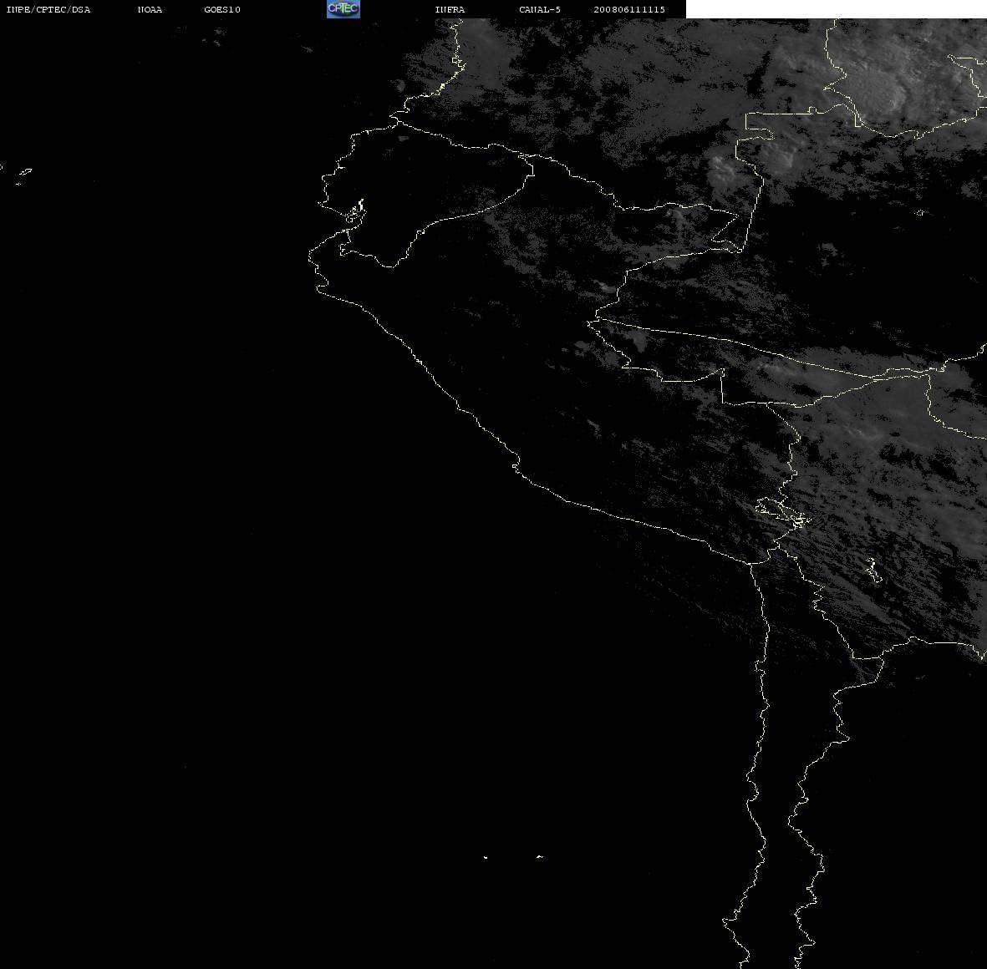Click the NOAA label in the header
The width and height of the screenshot is (987, 969).
pos(150,9)
